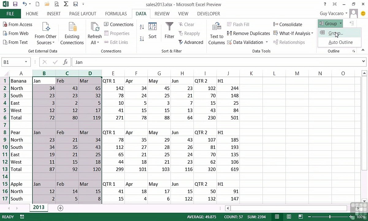Launch Text to Columns wizard
Screen dimensions: 368x221
[x=217, y=33]
